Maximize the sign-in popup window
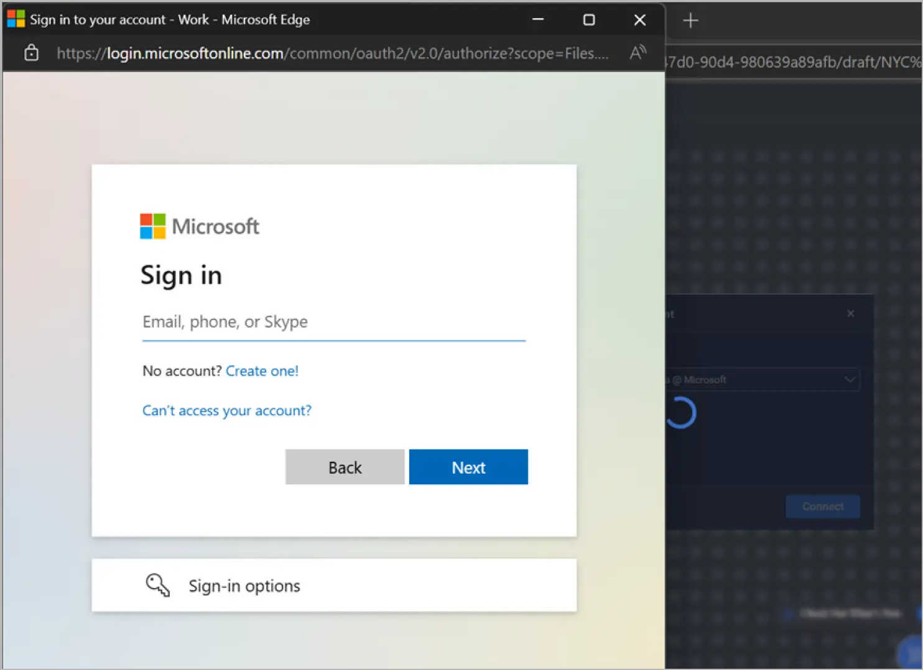 pyautogui.click(x=588, y=19)
